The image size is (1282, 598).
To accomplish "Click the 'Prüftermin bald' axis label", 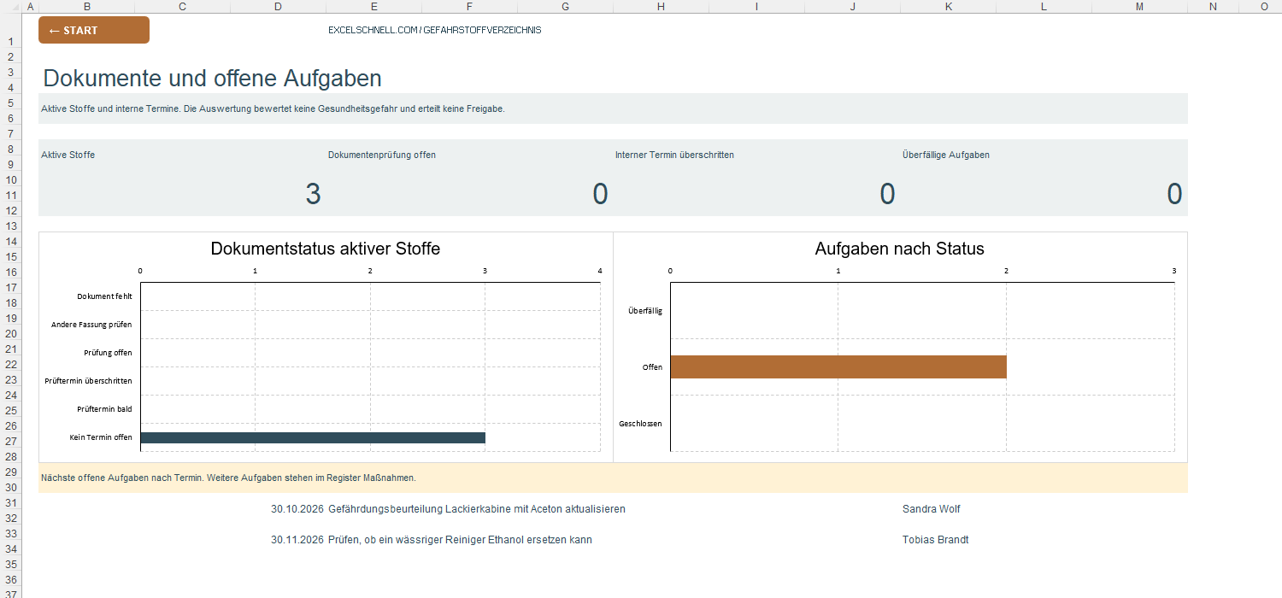I will tap(104, 409).
